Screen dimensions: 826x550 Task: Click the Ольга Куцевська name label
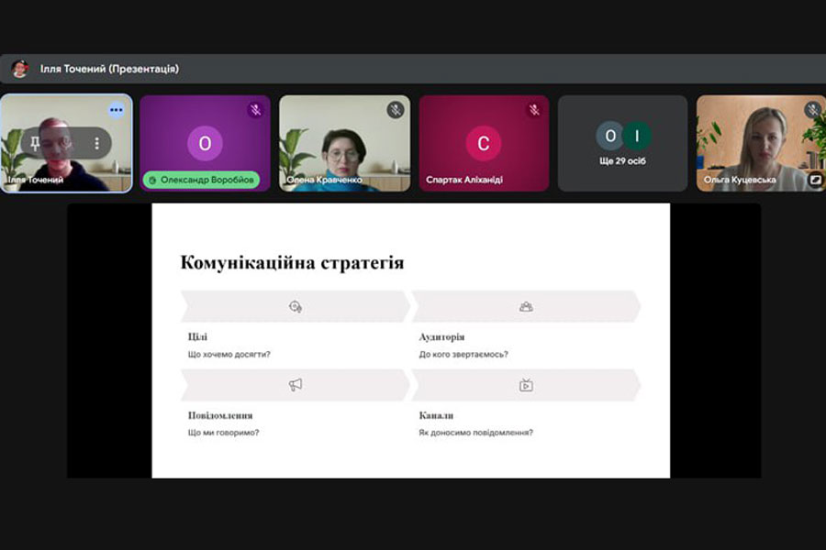[x=740, y=180]
